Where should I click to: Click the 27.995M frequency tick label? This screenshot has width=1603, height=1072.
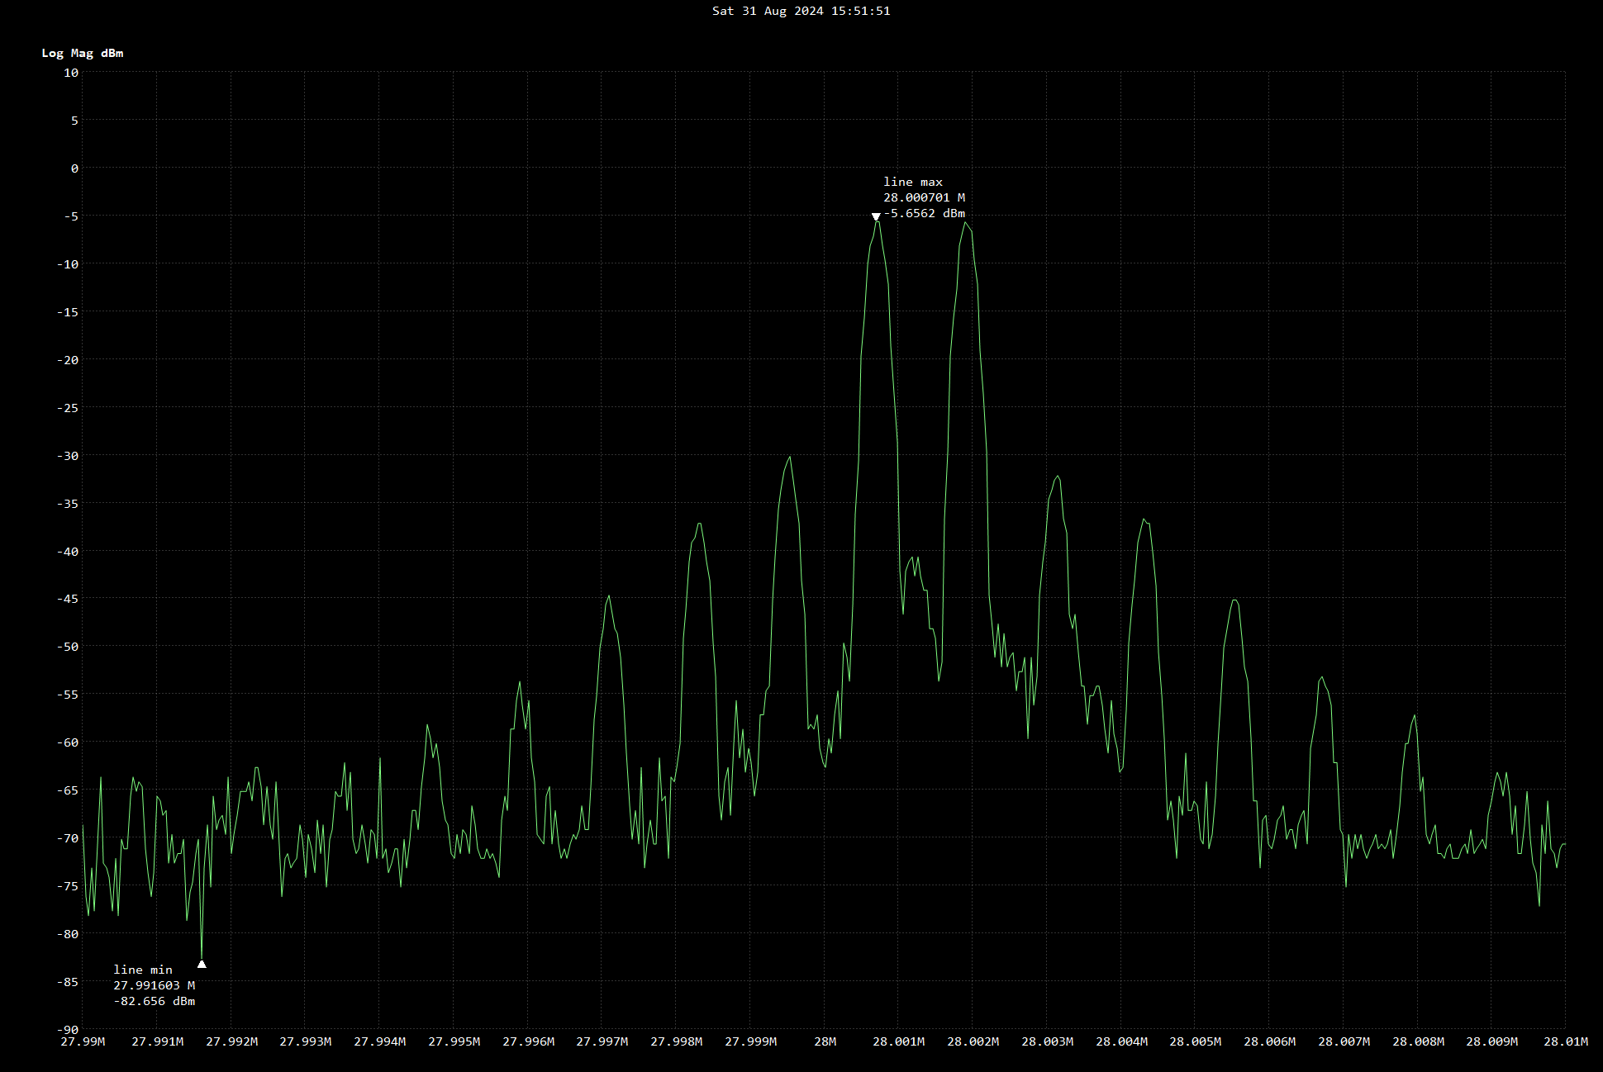point(454,1041)
